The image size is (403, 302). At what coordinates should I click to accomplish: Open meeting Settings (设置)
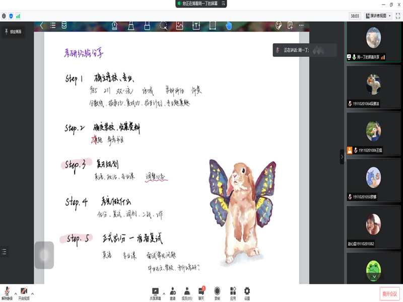click(247, 292)
